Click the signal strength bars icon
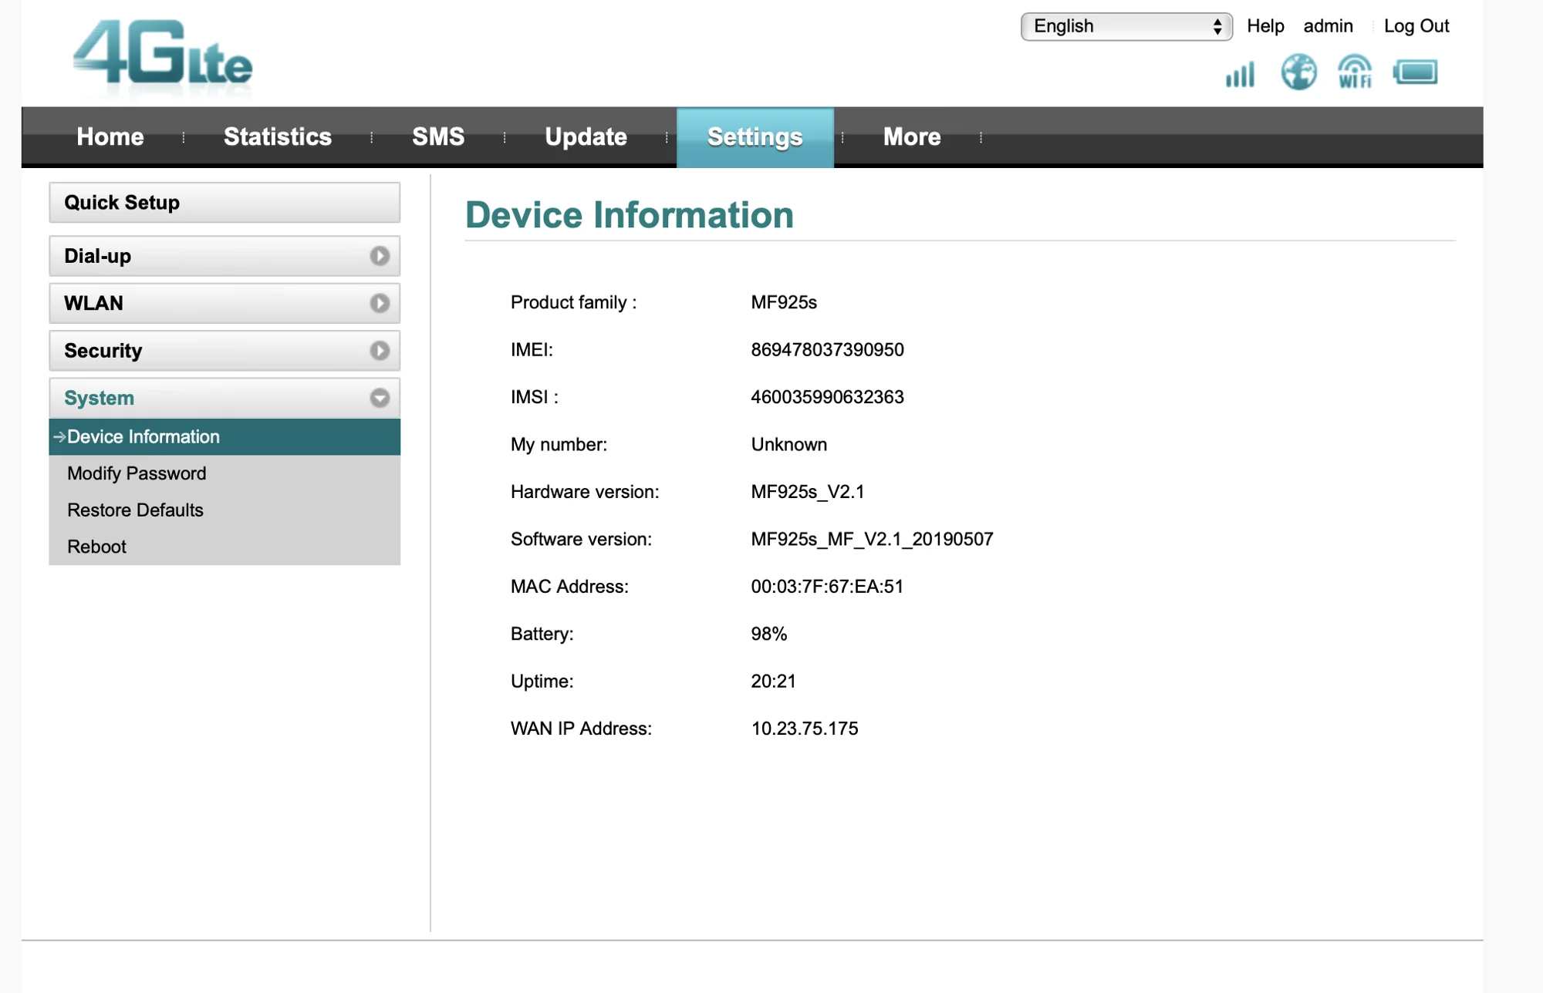The width and height of the screenshot is (1543, 993). coord(1240,74)
